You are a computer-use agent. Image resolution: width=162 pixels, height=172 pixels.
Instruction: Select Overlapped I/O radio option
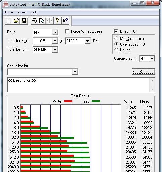coord(116,44)
